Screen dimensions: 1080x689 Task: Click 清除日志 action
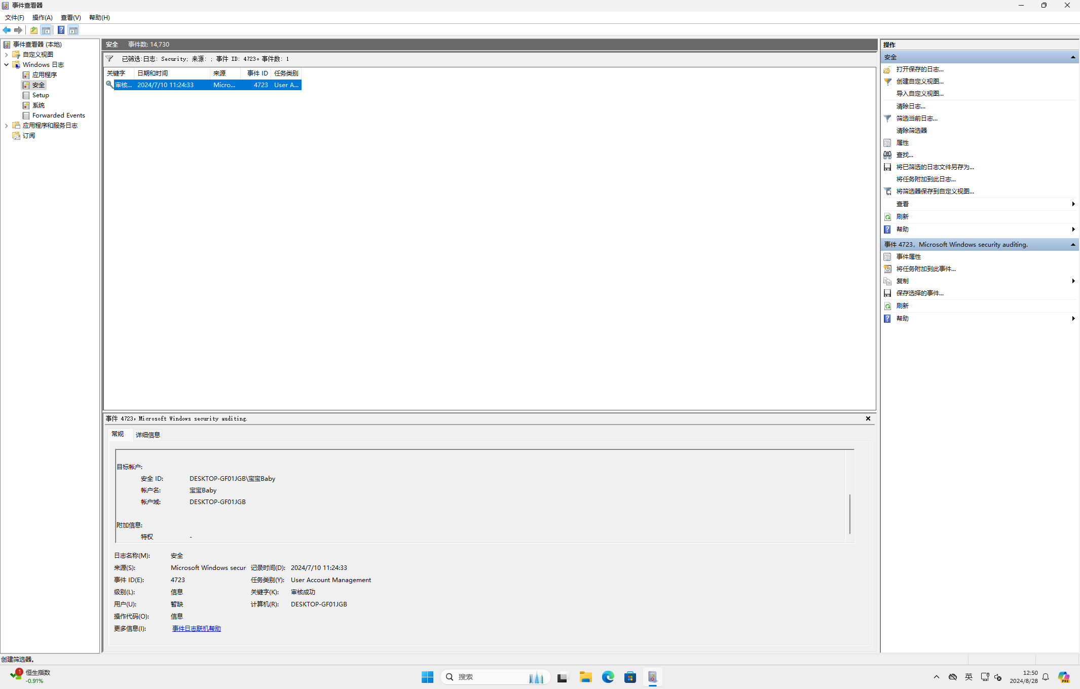pos(911,106)
